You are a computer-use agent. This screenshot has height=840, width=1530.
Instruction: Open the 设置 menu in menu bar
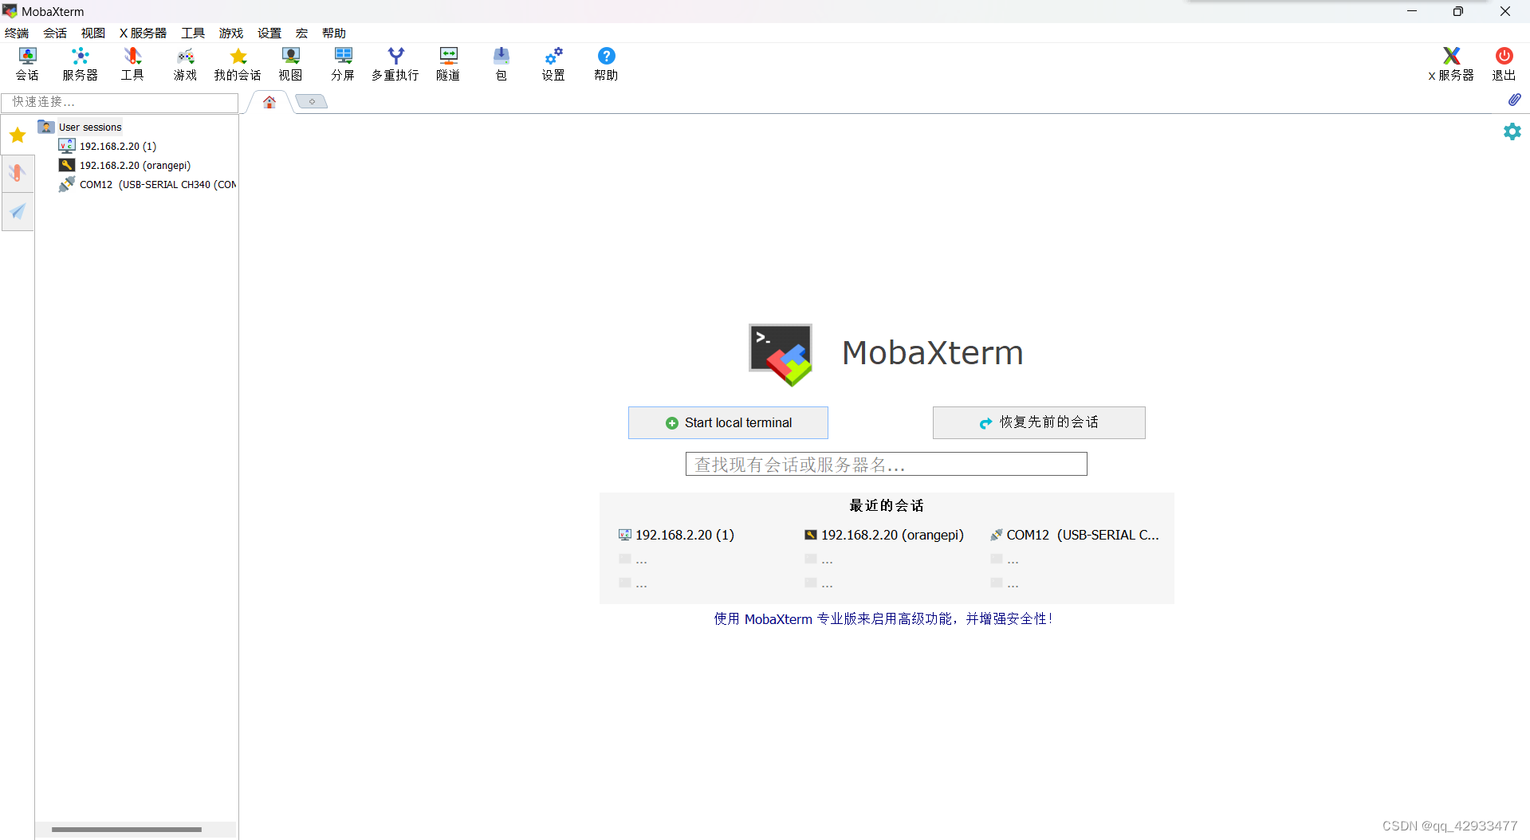click(x=269, y=33)
